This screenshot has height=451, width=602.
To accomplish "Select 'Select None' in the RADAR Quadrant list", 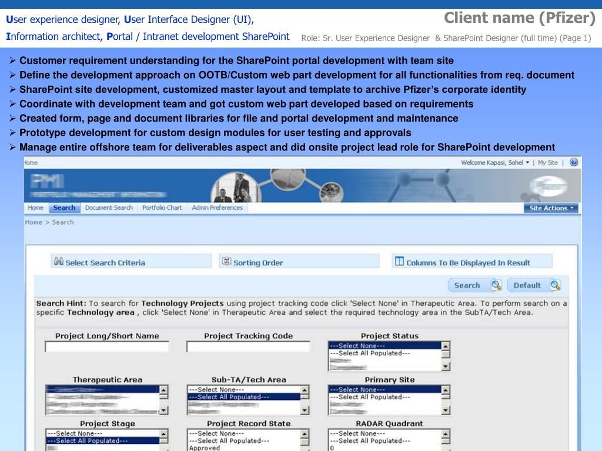I will click(384, 433).
